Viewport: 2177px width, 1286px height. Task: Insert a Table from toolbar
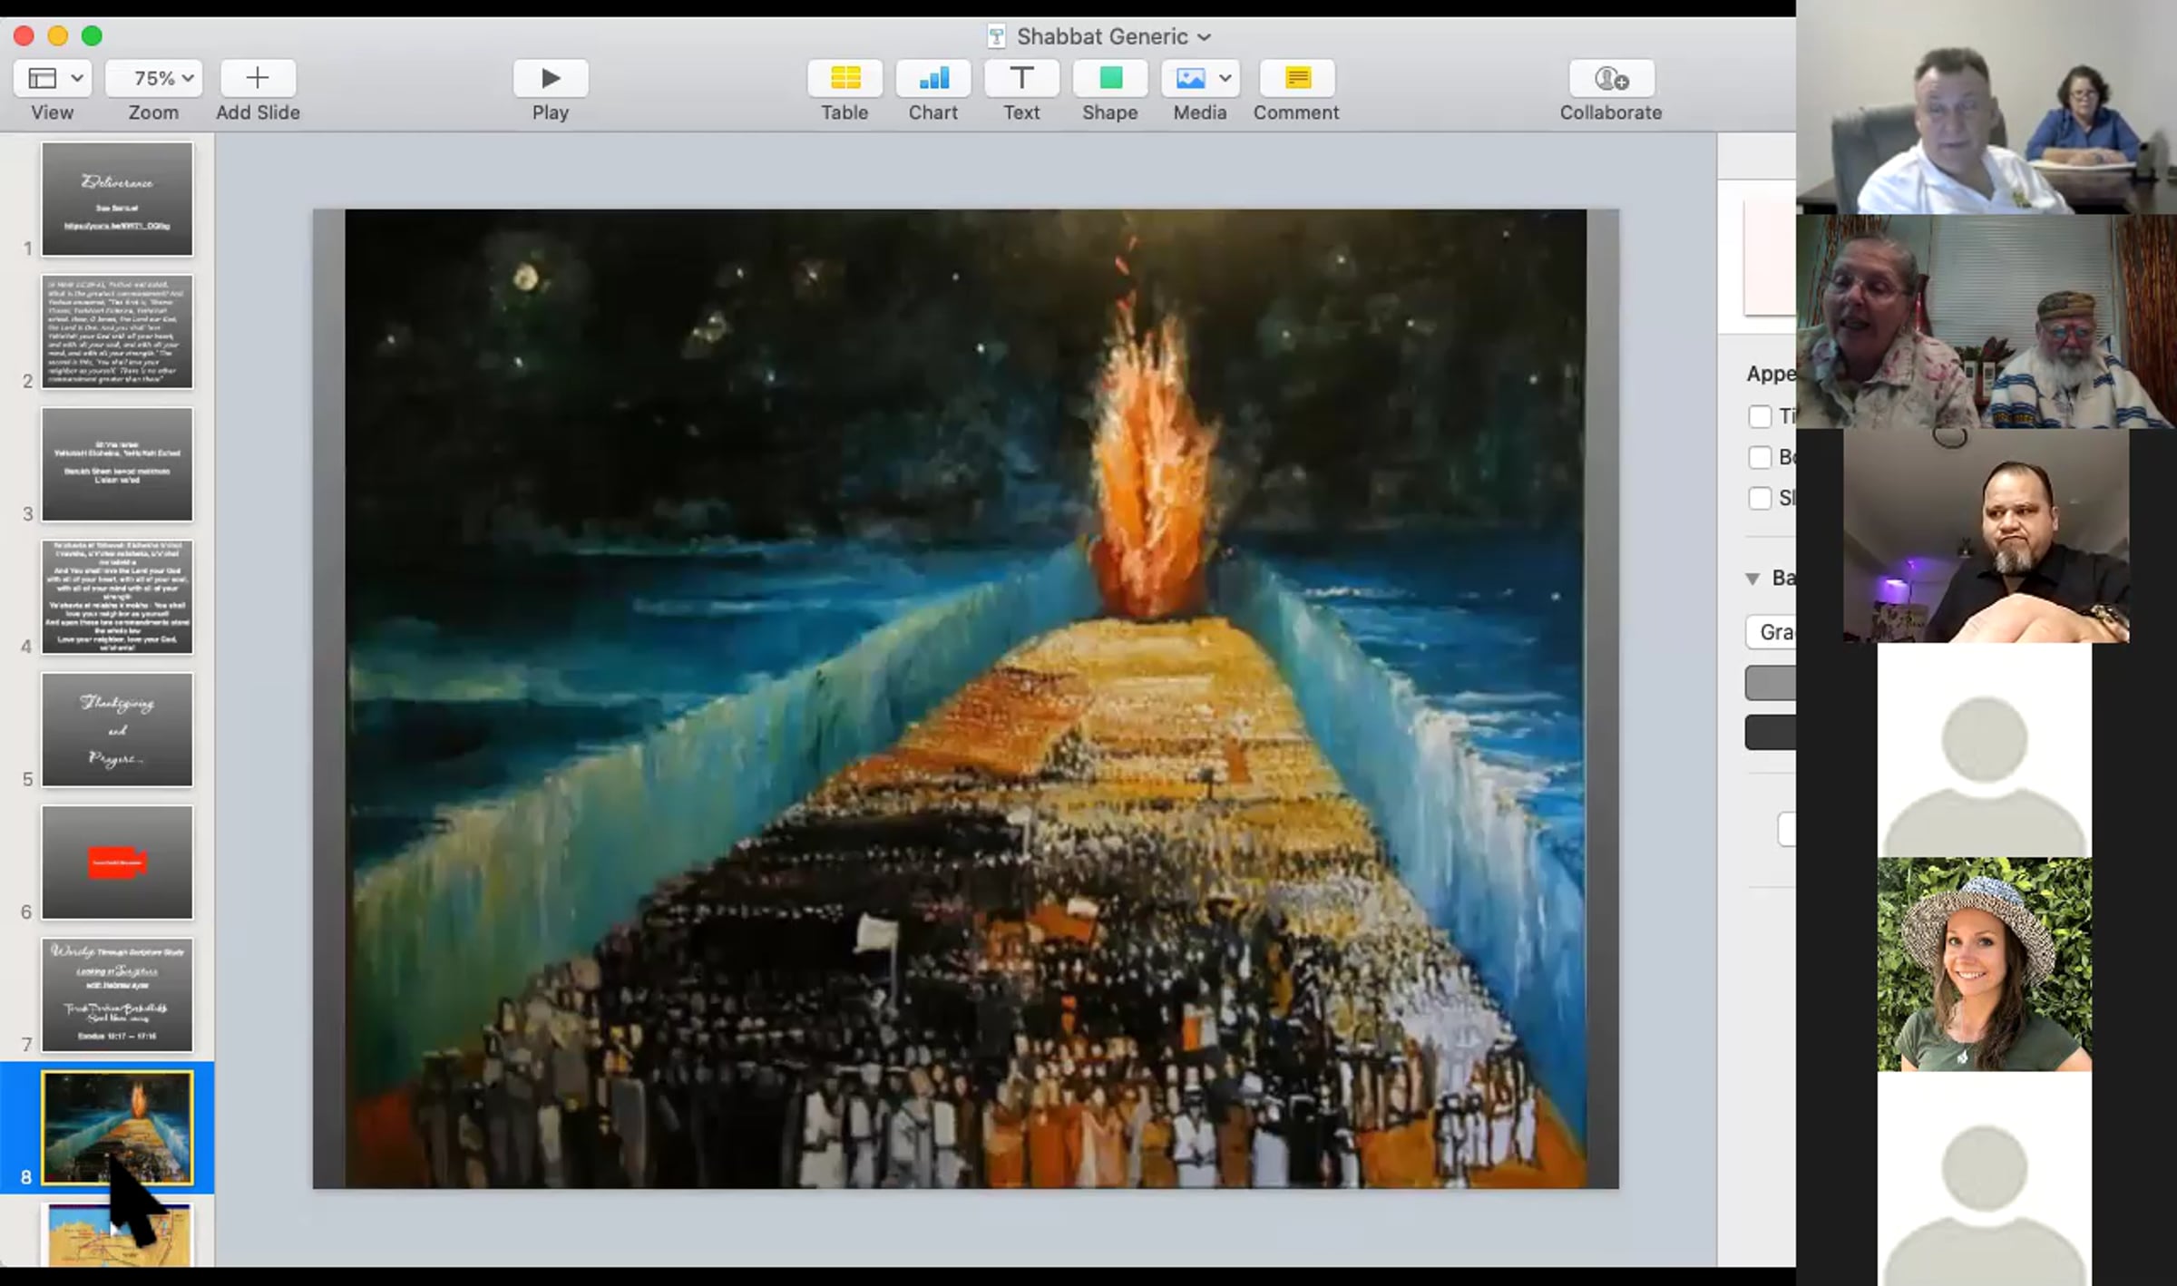click(844, 79)
